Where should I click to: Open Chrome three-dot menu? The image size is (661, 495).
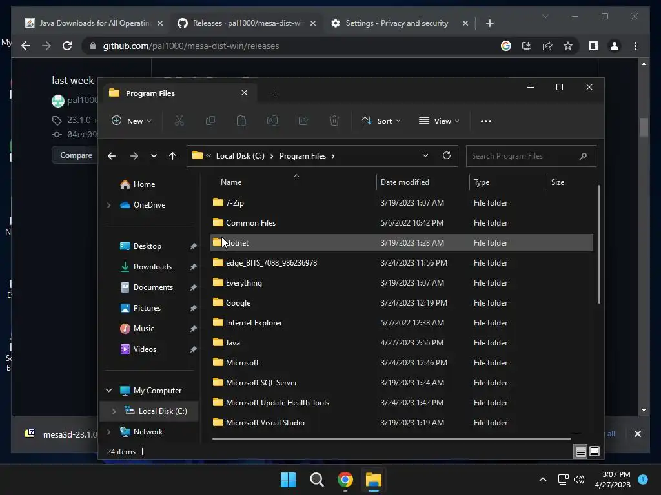[635, 46]
